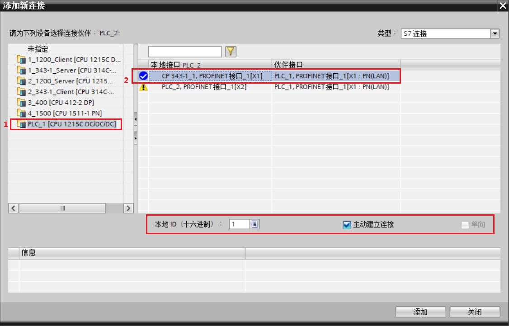This screenshot has width=509, height=326.
Task: Click the device icon of PLC_1
Action: tap(21, 124)
